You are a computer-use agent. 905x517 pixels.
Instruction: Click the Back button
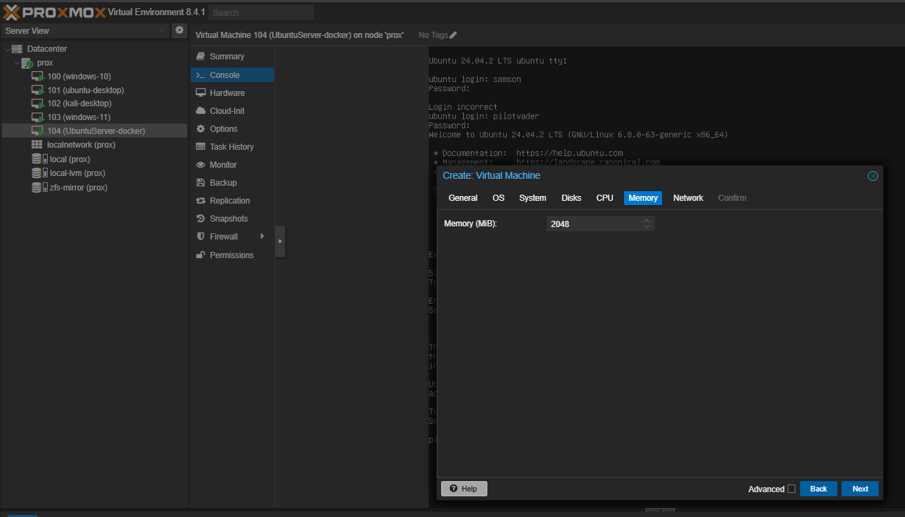coord(818,489)
